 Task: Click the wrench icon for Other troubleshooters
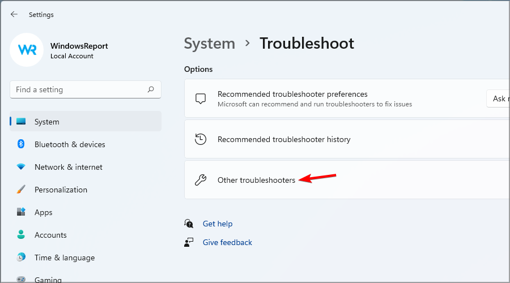click(x=201, y=180)
